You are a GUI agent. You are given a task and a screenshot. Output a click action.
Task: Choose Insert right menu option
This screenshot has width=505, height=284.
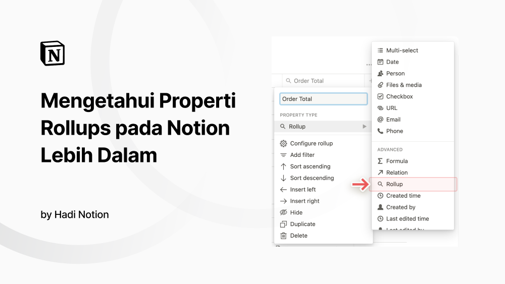tap(305, 201)
